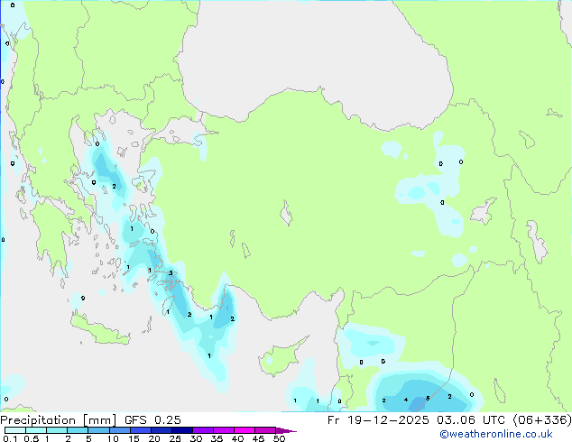Image resolution: width=572 pixels, height=442 pixels.
Task: Click the '4' precipitation value on the map
Action: [406, 401]
